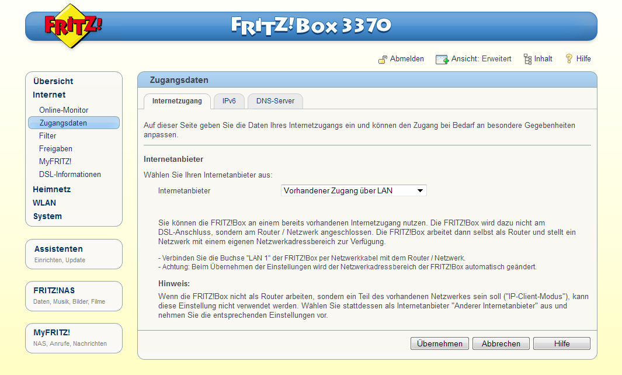
Task: Open Filter submenu item
Action: (x=48, y=136)
